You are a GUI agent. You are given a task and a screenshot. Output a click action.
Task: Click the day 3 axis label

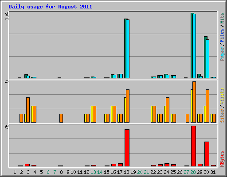28,172
